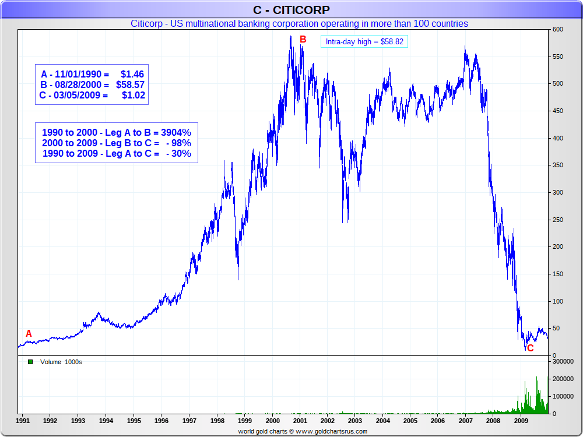Click the 1993 year label on x-axis
583x437 pixels.
[78, 421]
